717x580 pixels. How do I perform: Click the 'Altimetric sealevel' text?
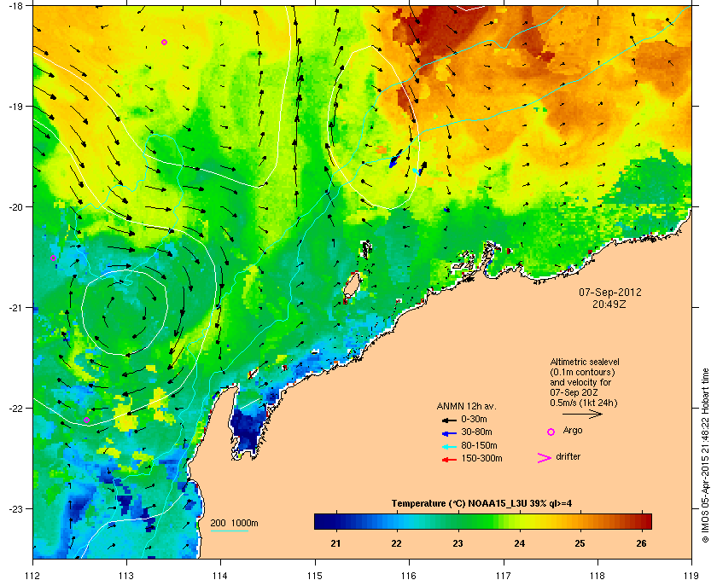click(x=585, y=362)
